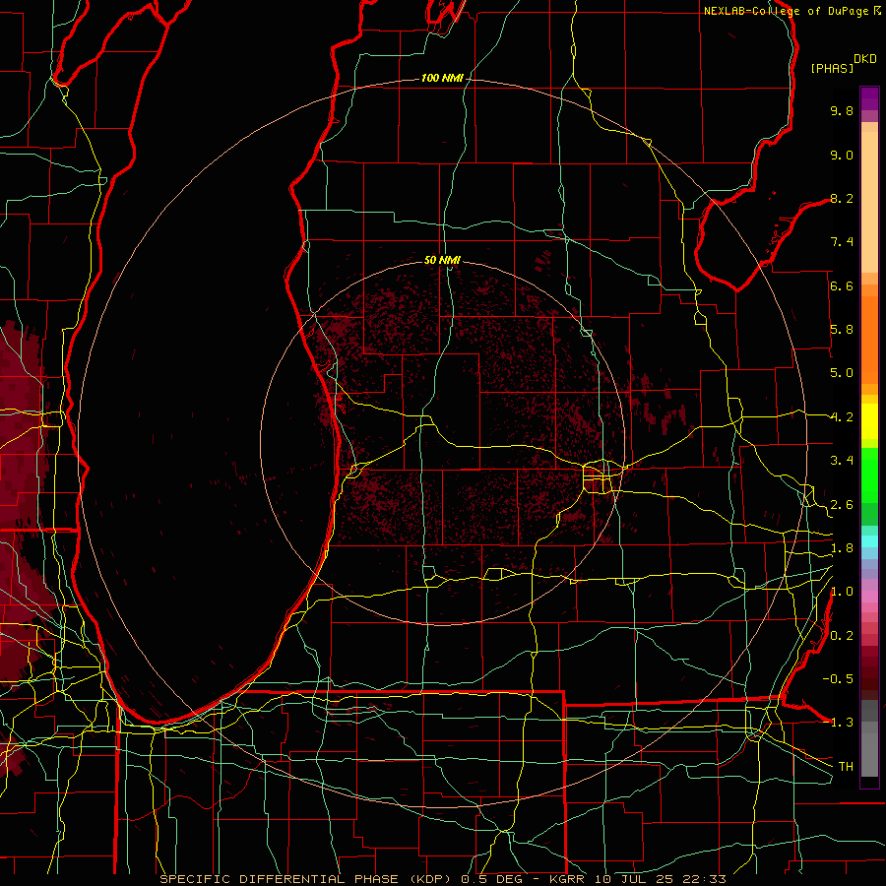Click the 50 NMI range ring label

click(x=442, y=260)
